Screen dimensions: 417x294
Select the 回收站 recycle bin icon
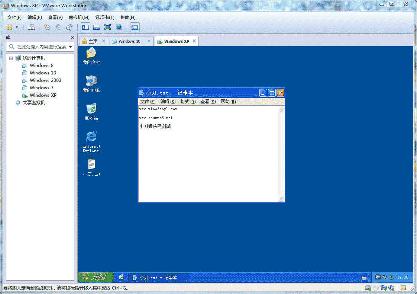91,112
